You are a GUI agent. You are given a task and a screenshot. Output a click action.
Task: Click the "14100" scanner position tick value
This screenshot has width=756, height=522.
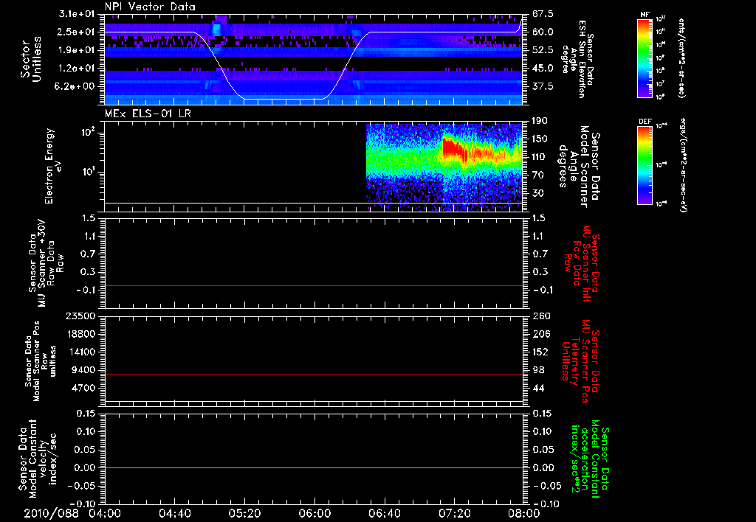point(81,352)
